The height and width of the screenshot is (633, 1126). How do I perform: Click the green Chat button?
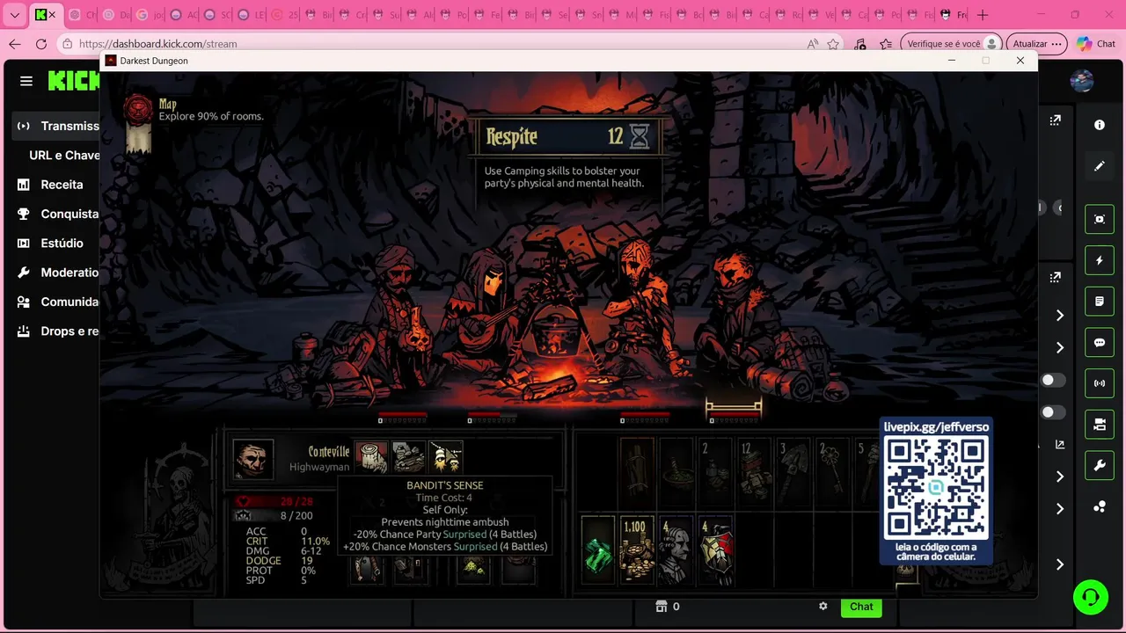(x=861, y=607)
